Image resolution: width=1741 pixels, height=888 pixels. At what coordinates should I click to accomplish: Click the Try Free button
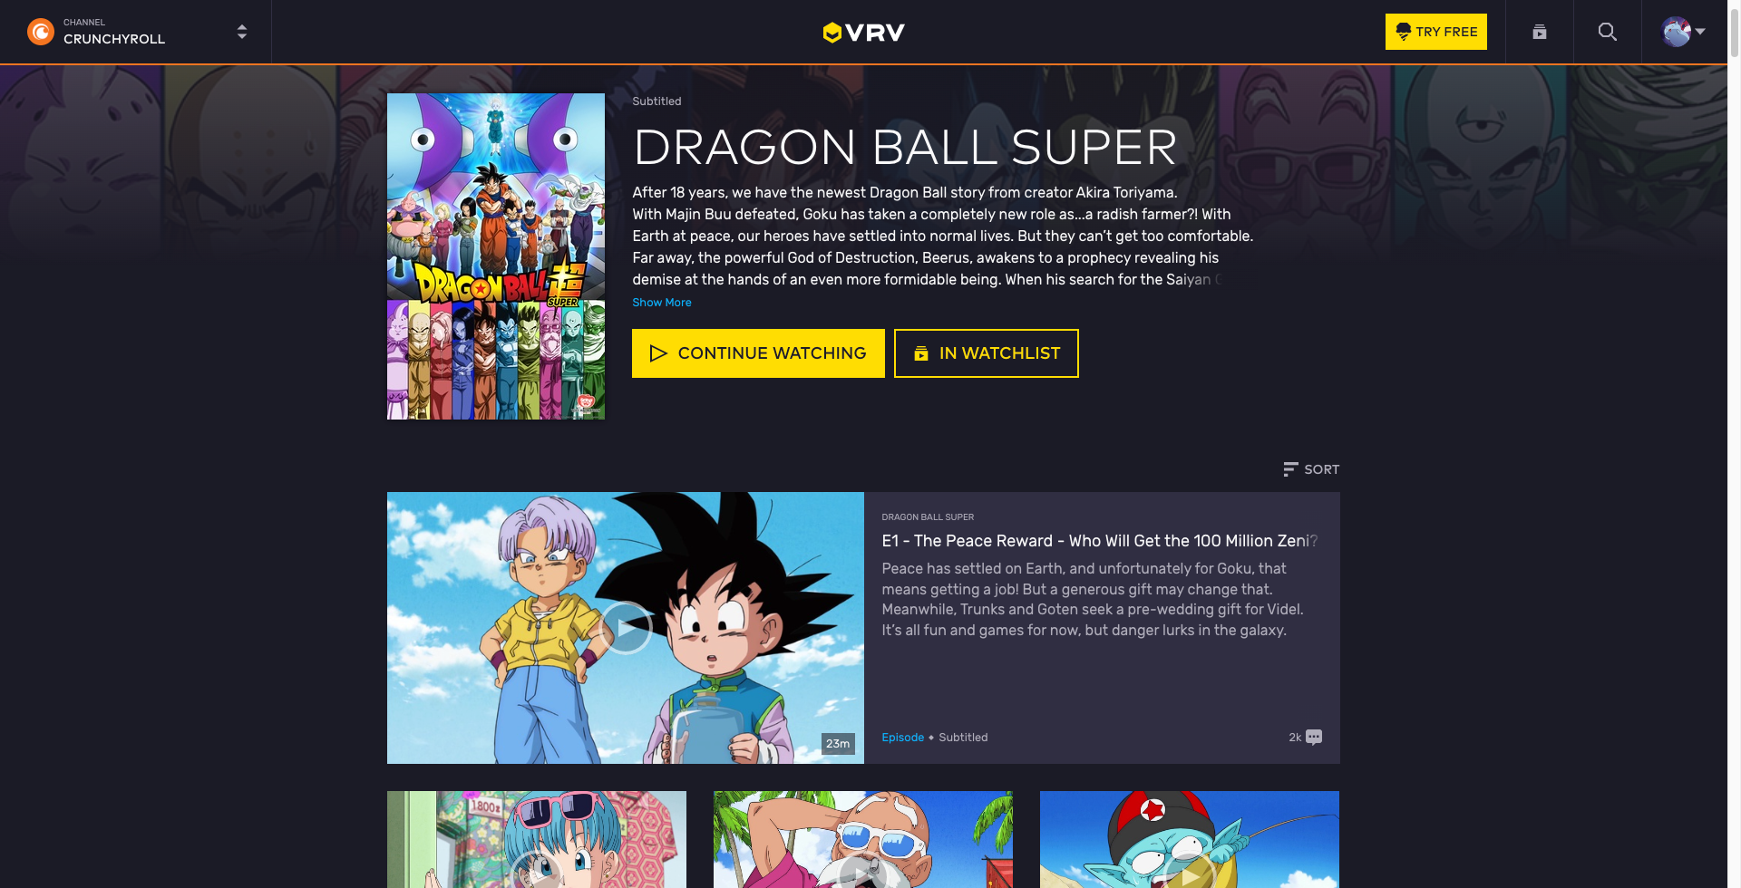1436,32
